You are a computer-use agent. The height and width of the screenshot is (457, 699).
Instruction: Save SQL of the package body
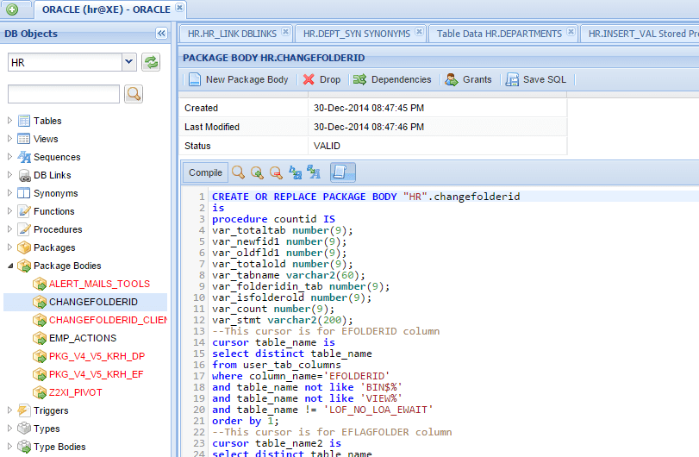(536, 79)
